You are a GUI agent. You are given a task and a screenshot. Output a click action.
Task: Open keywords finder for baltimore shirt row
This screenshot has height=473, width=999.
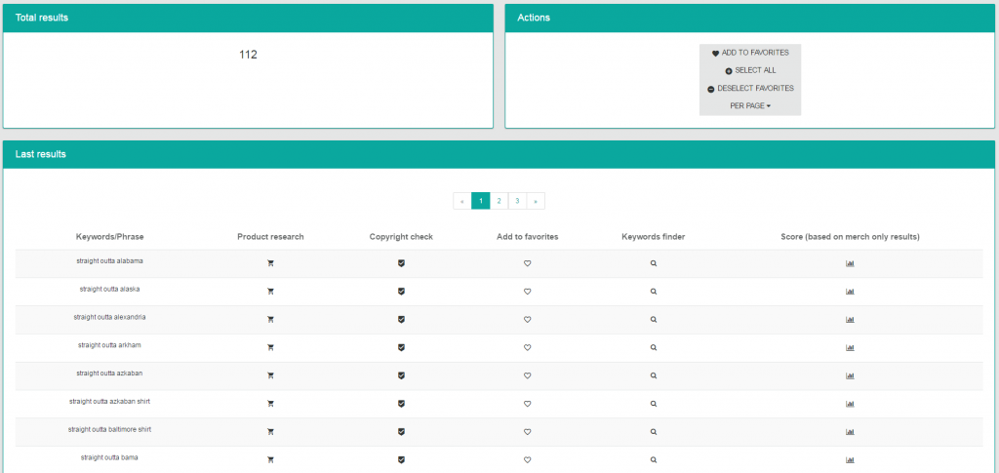coord(653,432)
